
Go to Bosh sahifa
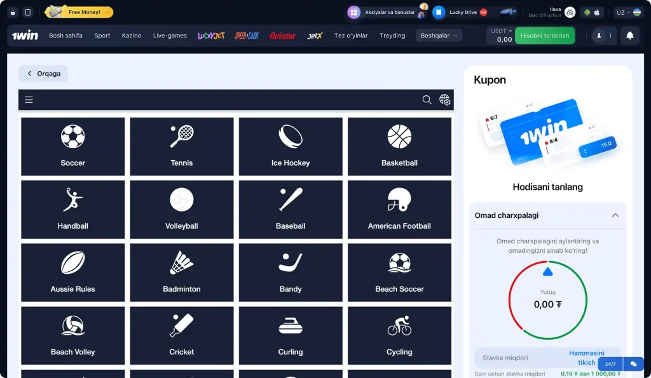click(x=65, y=36)
